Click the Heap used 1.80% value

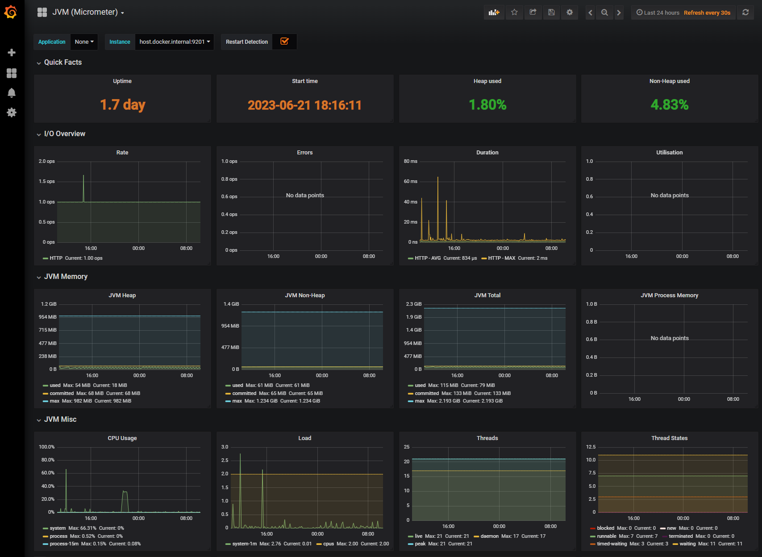(487, 105)
